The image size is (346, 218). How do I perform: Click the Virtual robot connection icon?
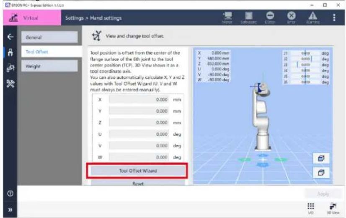click(13, 18)
